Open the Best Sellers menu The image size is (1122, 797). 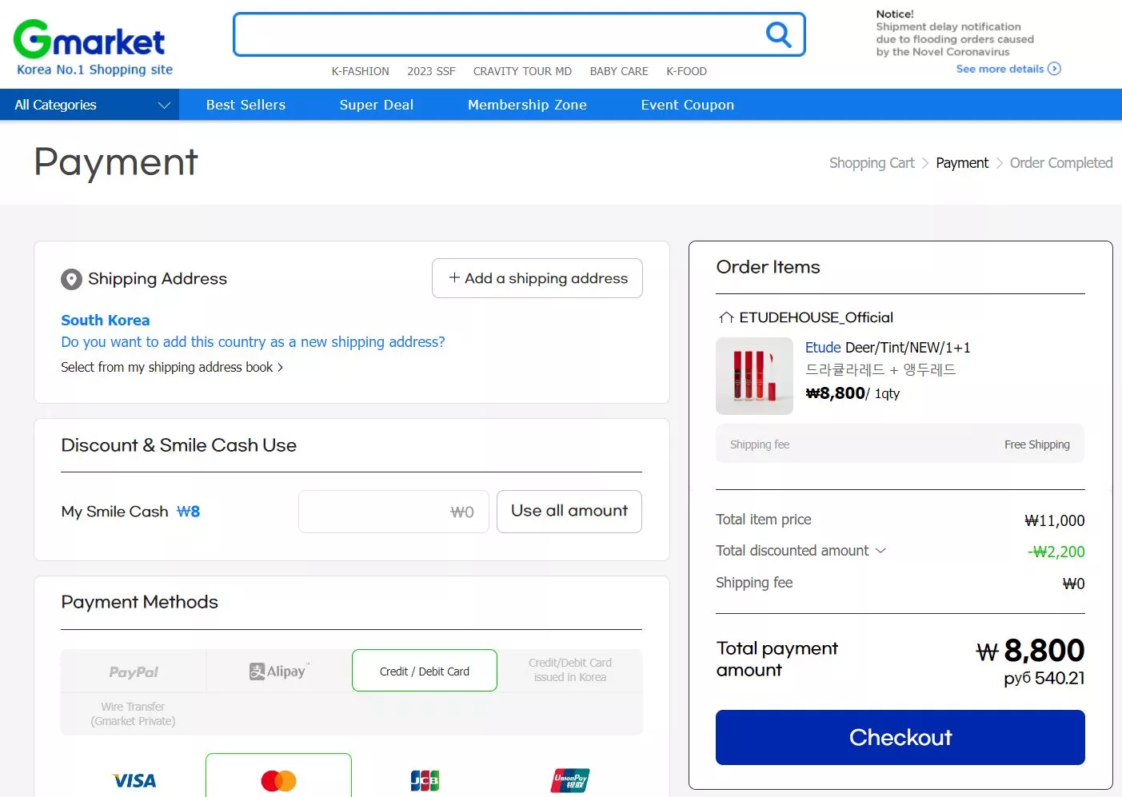click(246, 105)
